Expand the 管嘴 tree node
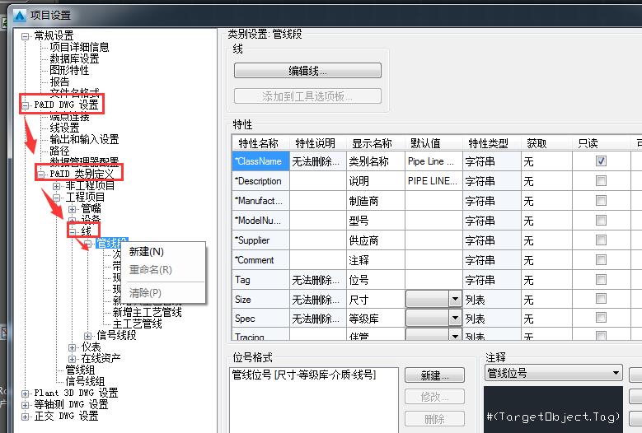 pyautogui.click(x=72, y=209)
